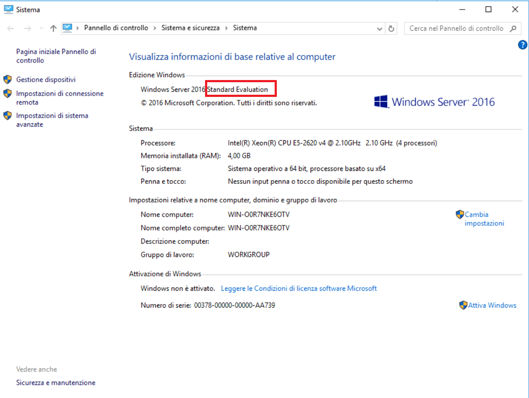Go up one level with Up arrow
The image size is (529, 398).
(53, 29)
